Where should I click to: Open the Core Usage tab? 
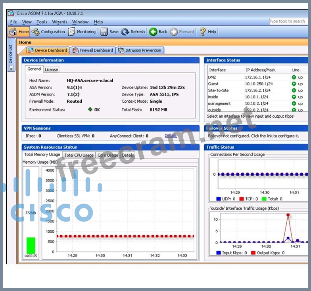(x=108, y=155)
